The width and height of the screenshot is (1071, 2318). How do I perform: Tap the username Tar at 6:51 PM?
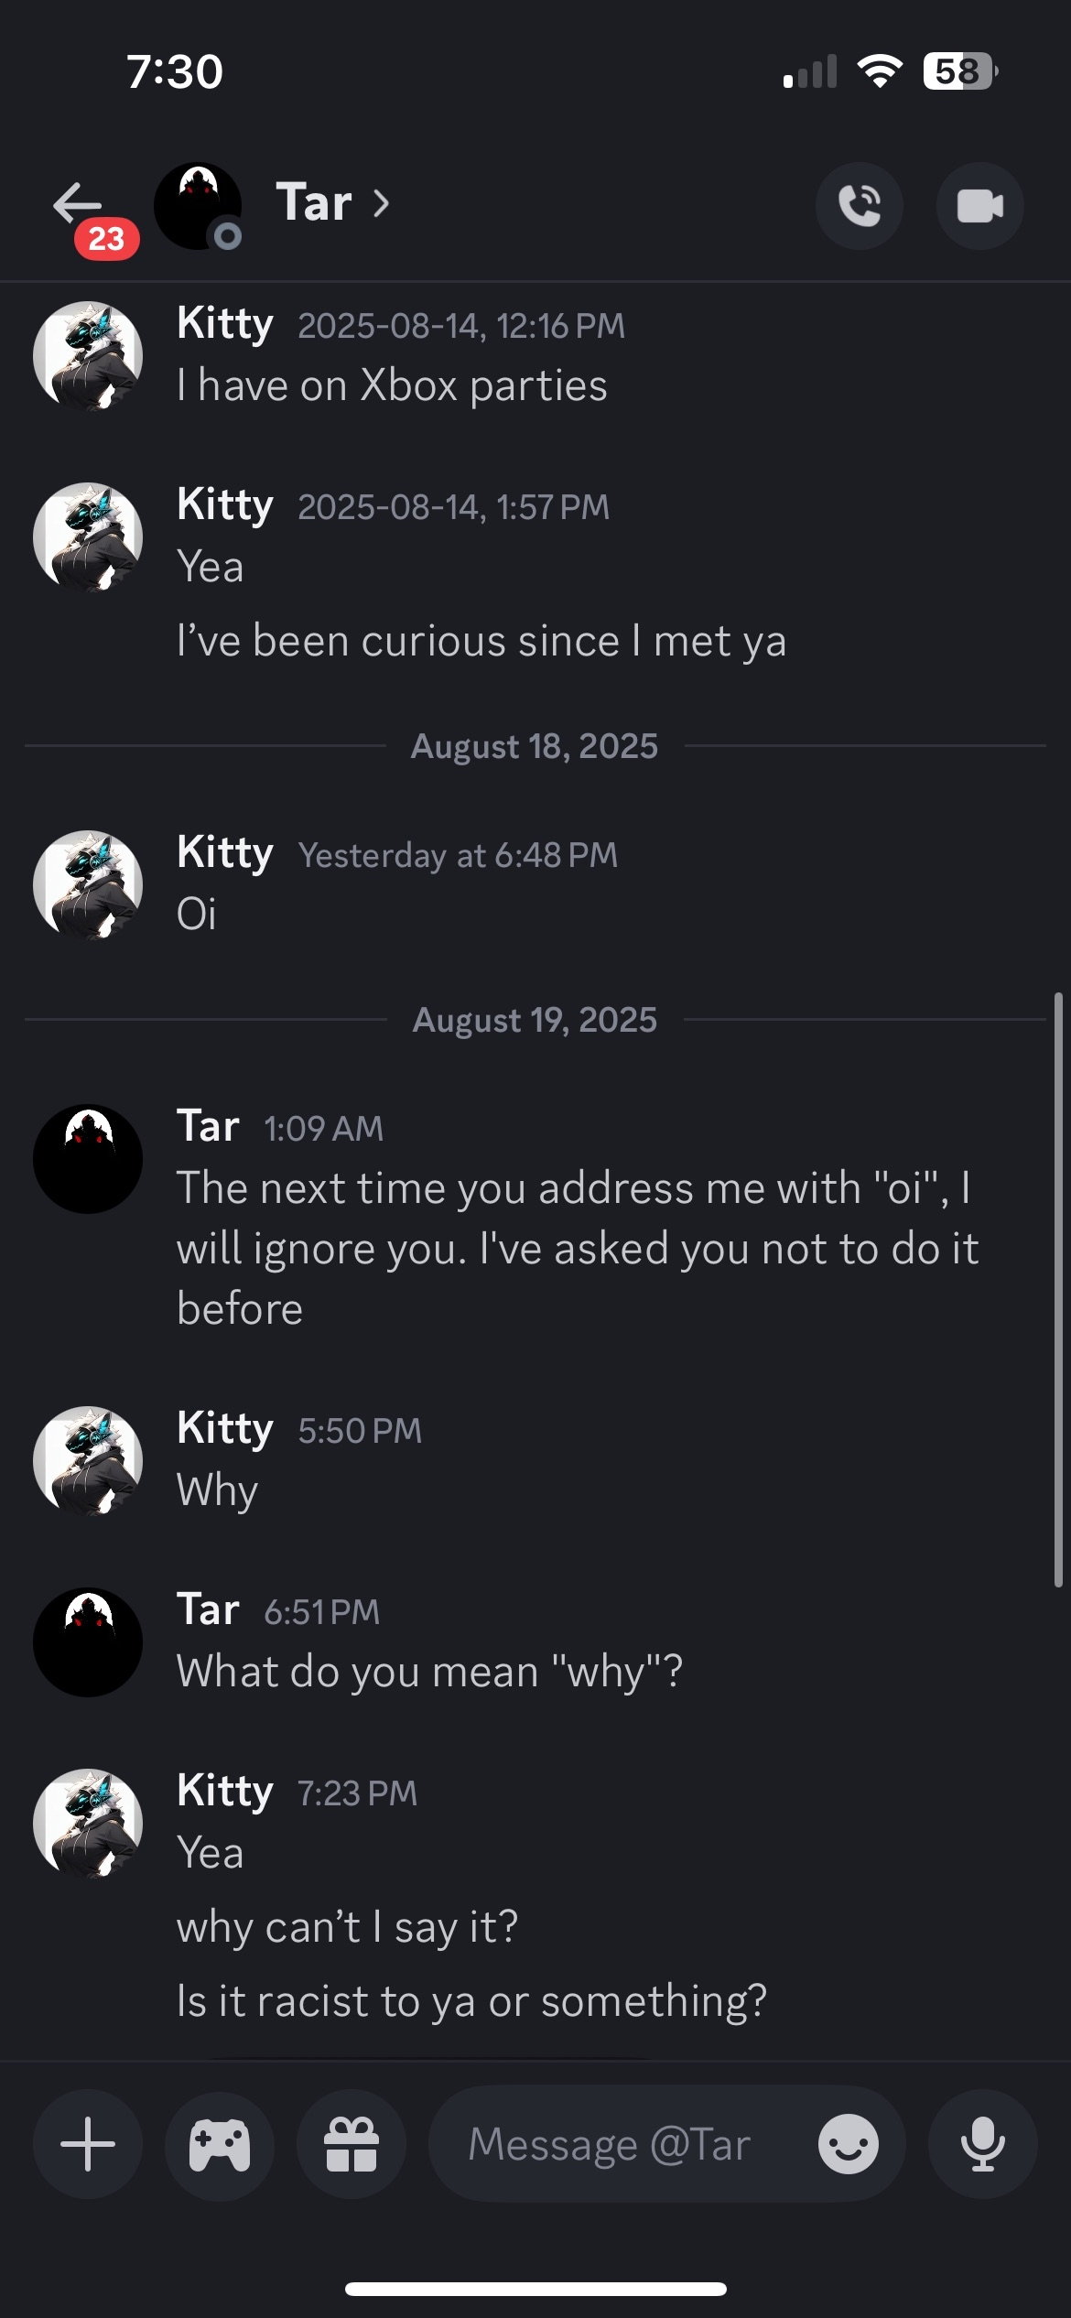208,1609
